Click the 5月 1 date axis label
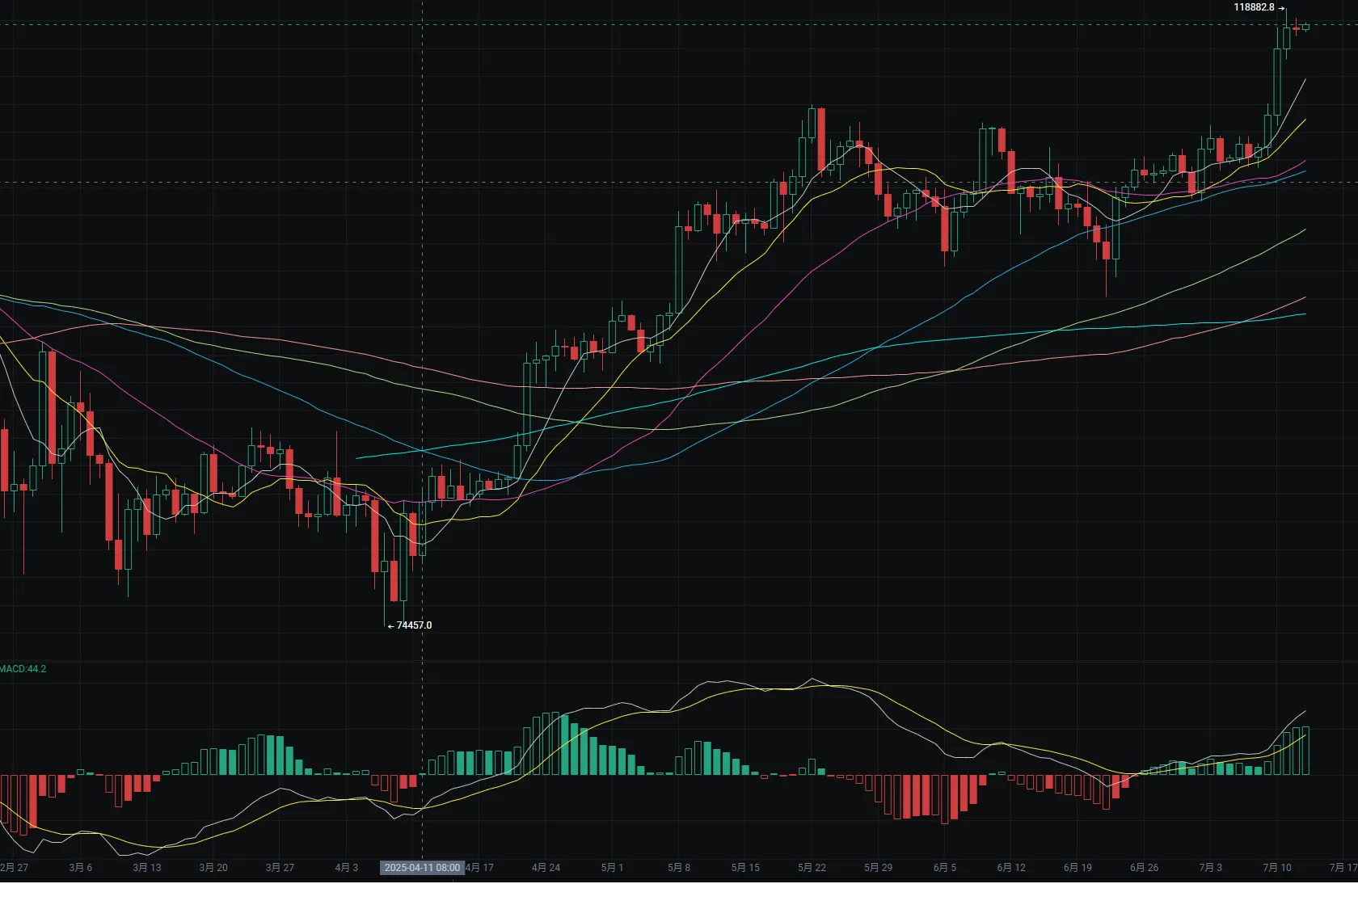Image resolution: width=1358 pixels, height=905 pixels. pos(613,868)
